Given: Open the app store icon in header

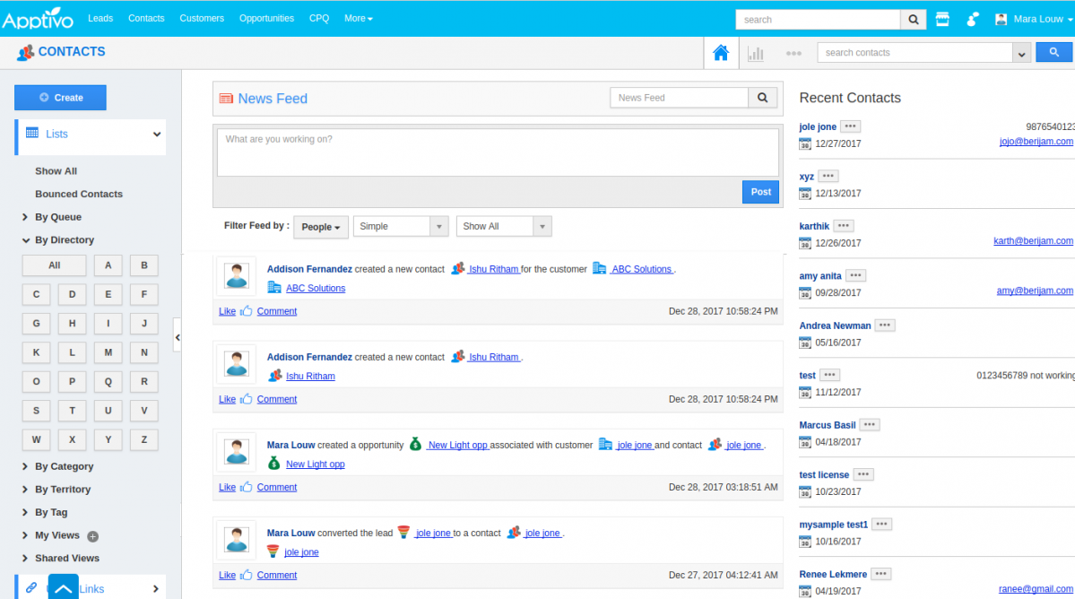Looking at the screenshot, I should pyautogui.click(x=942, y=19).
